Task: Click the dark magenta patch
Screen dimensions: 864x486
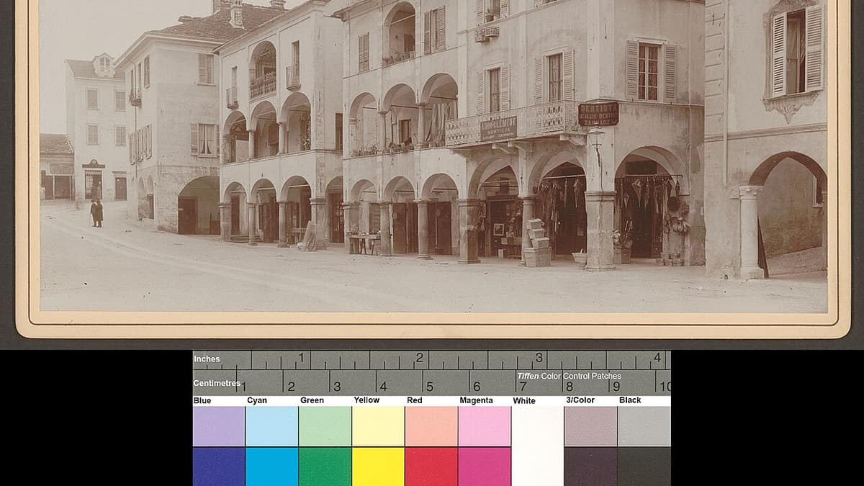Action: [x=485, y=467]
